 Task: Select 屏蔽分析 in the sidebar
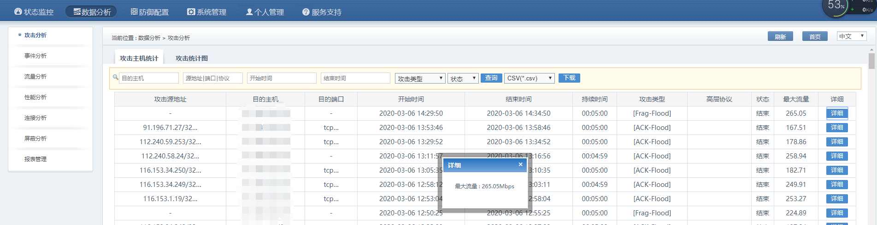[35, 138]
